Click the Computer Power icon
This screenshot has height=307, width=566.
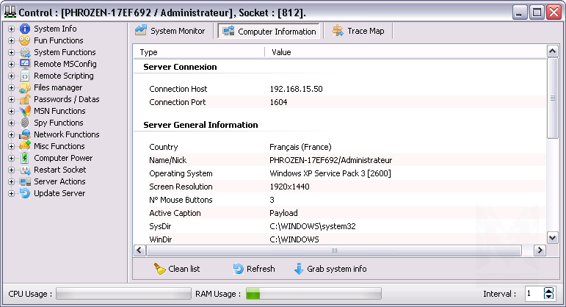(25, 158)
